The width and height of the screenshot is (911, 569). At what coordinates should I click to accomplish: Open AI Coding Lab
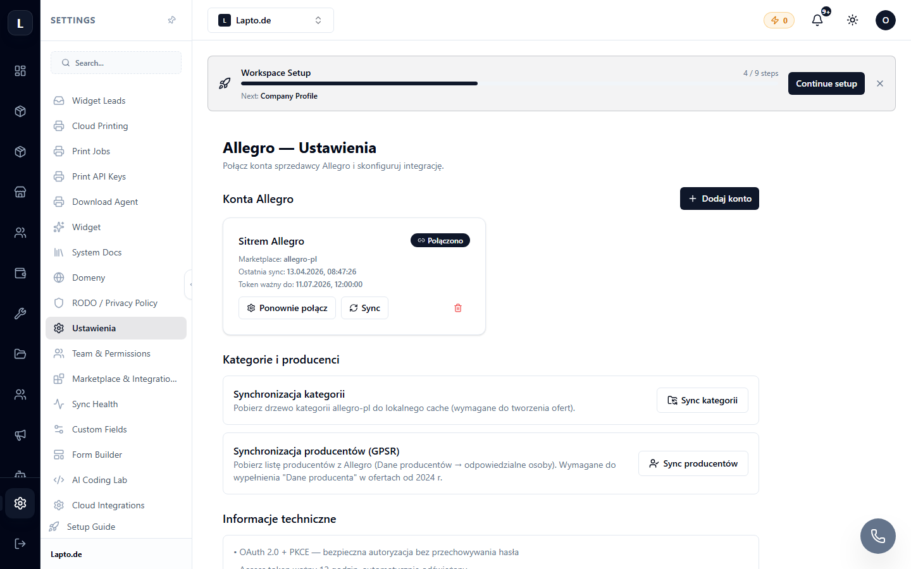pos(116,480)
